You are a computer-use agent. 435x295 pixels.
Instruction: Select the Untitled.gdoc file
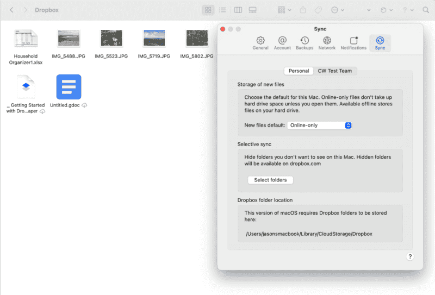coord(69,87)
